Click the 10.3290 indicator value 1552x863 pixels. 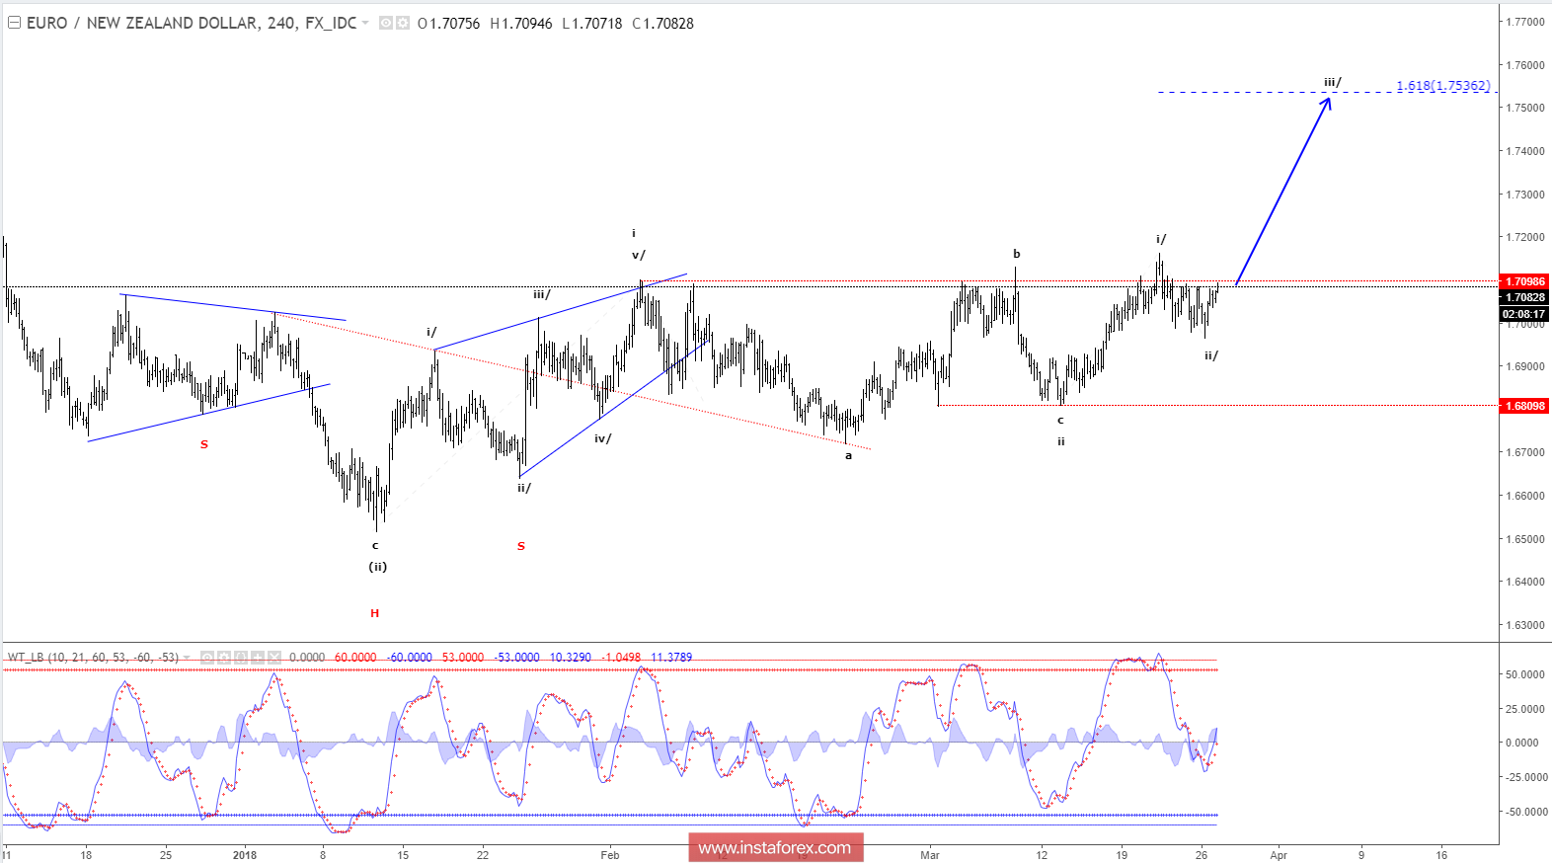pyautogui.click(x=571, y=657)
